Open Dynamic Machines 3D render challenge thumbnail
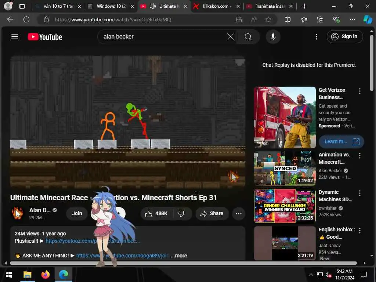This screenshot has width=376, height=282. point(285,206)
